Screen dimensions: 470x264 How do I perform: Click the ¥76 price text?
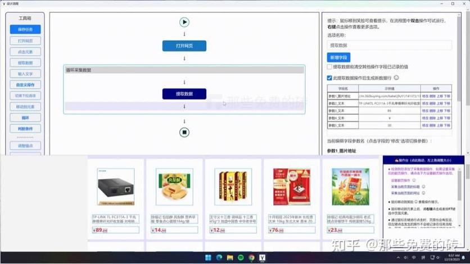click(x=277, y=230)
